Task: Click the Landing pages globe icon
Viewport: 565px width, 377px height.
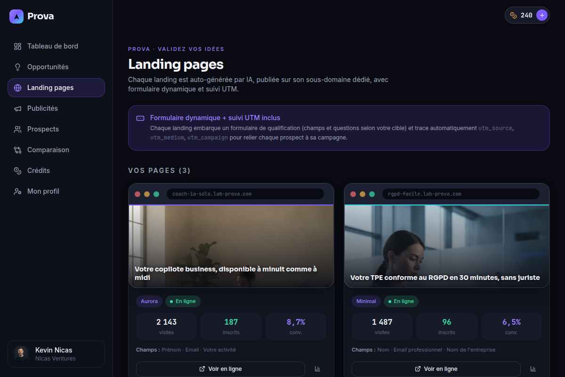Action: coord(18,88)
